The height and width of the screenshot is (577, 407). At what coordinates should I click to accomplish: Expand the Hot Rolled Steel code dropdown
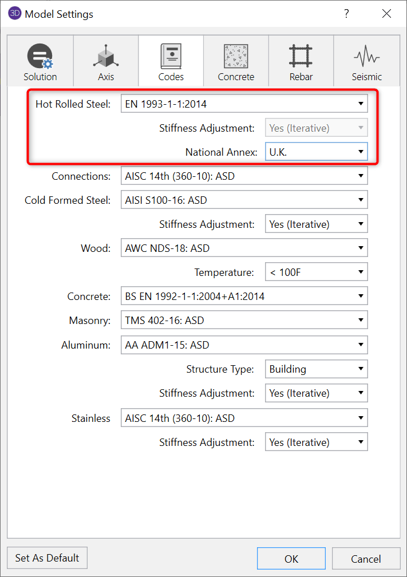[244, 104]
